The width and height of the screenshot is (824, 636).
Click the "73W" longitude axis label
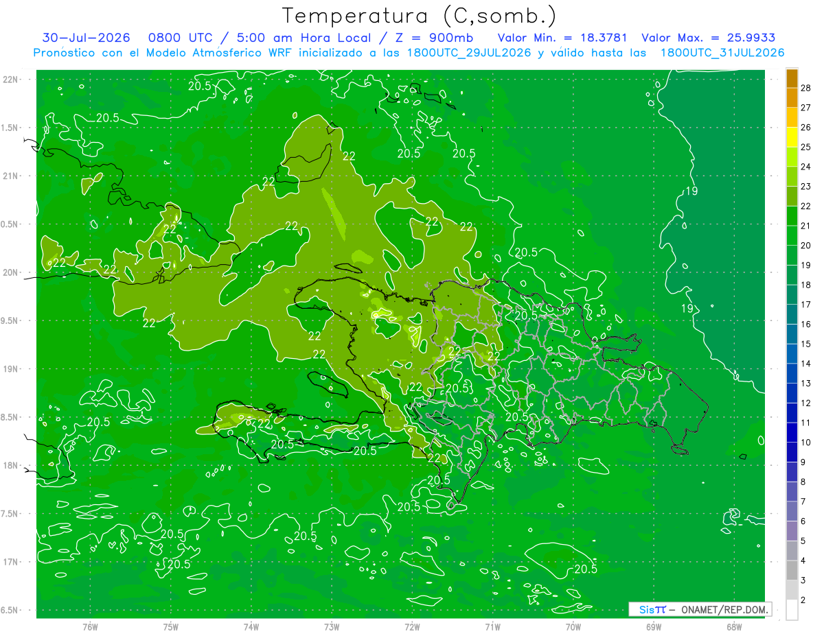pos(332,627)
